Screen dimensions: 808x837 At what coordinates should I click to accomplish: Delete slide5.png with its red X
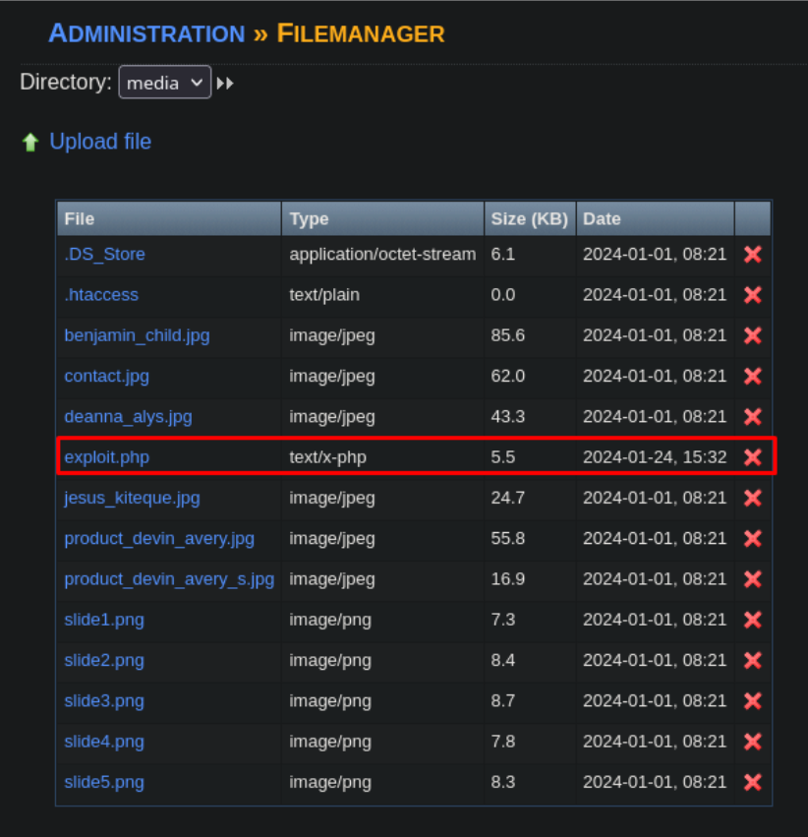752,782
